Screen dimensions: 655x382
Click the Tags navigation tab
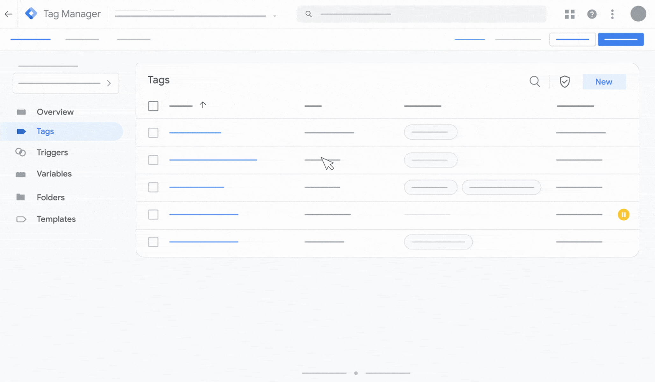(45, 131)
